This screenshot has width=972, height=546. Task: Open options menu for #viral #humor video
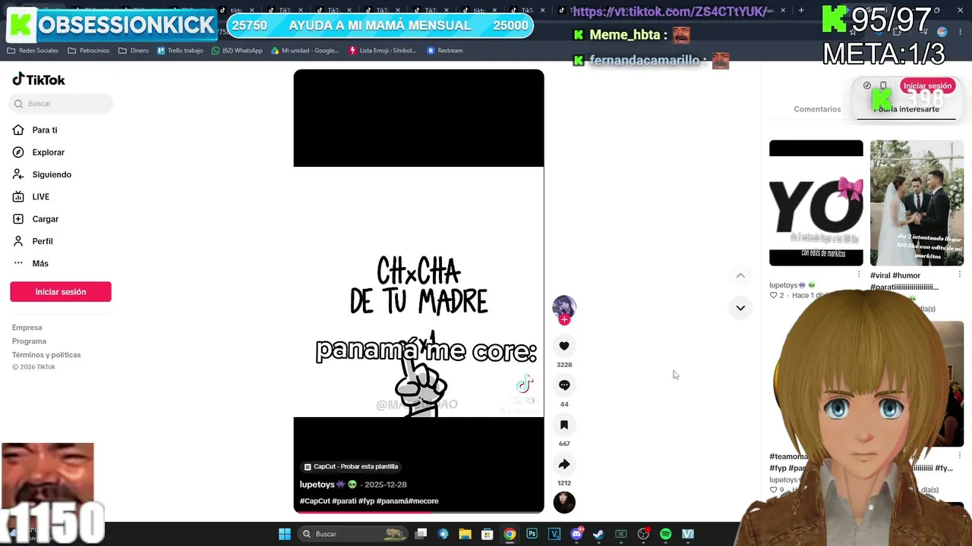tap(959, 275)
